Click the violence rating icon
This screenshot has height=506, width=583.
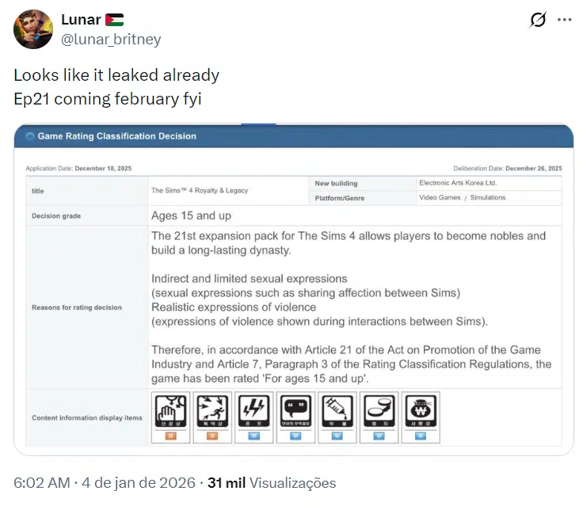(212, 413)
